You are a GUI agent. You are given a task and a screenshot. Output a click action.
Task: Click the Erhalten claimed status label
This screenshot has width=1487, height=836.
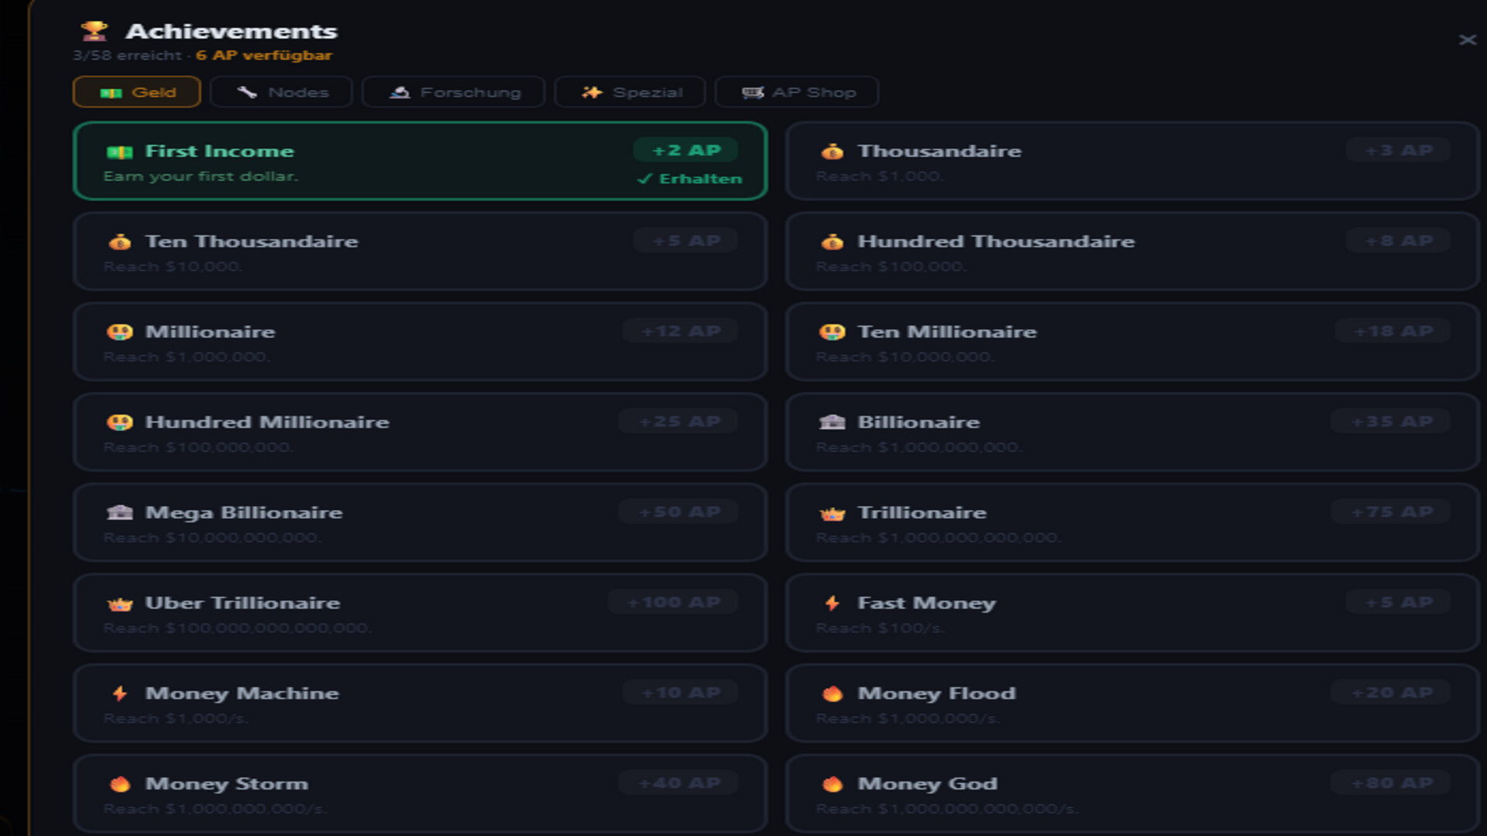coord(689,179)
